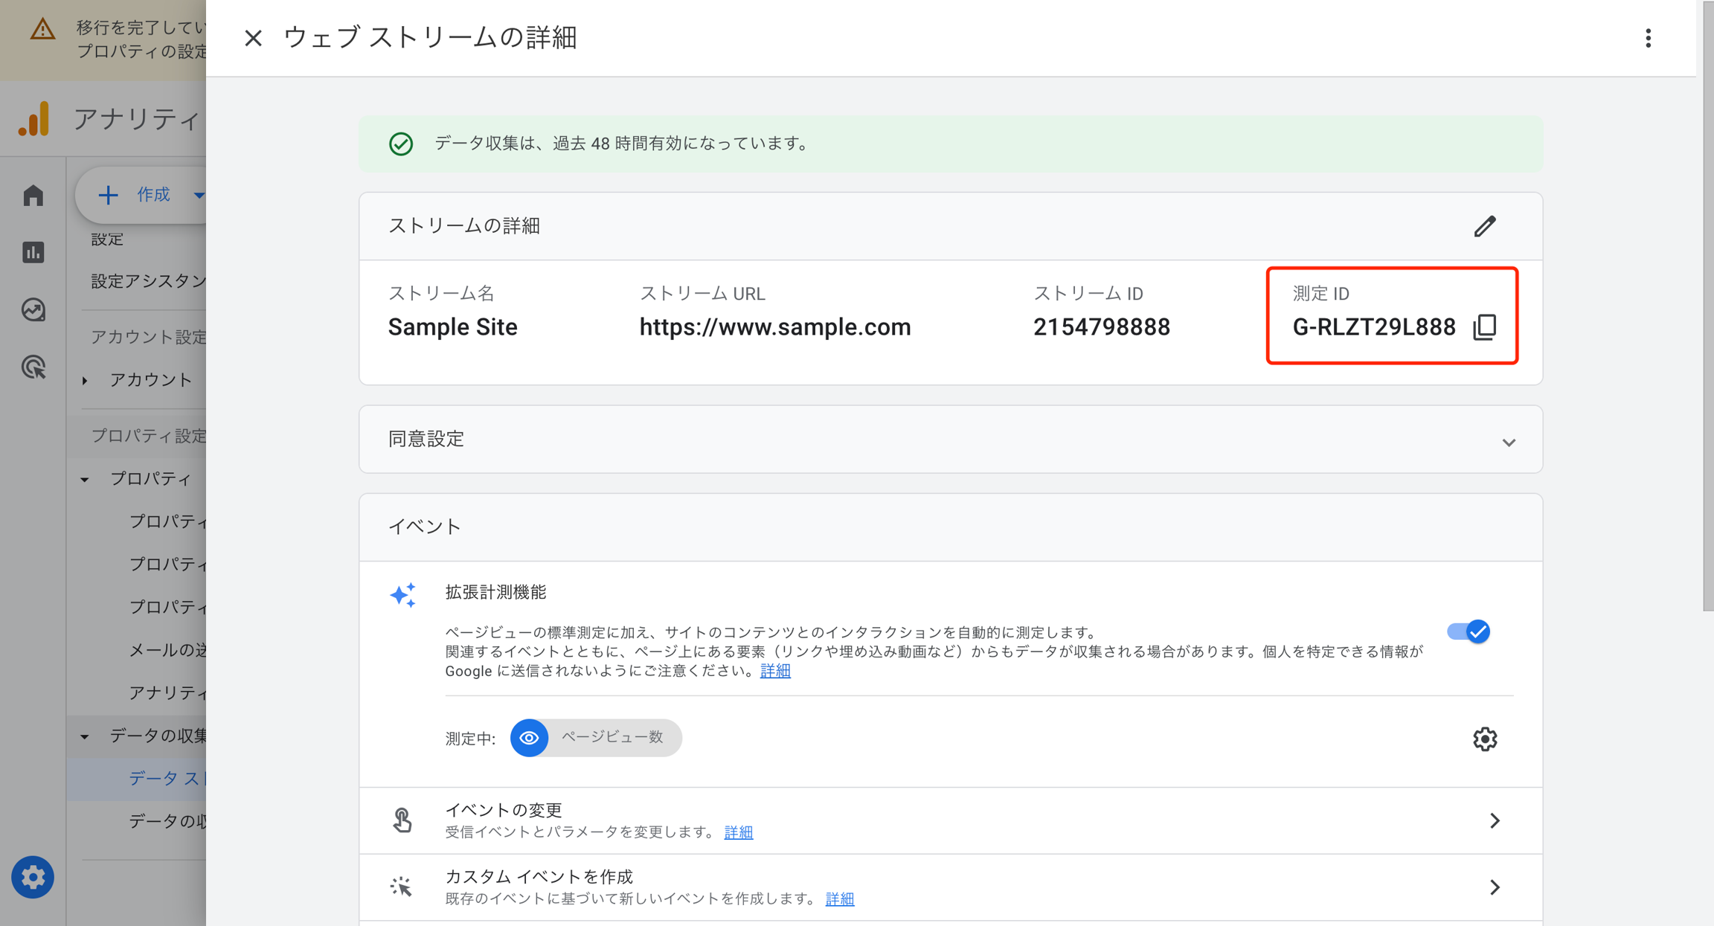Expand the 同意設定 section
This screenshot has height=926, width=1714.
pos(1508,442)
